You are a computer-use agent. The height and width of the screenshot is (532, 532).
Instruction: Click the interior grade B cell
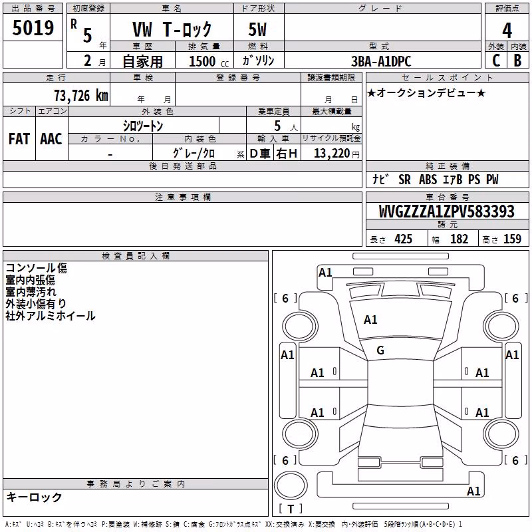pos(518,61)
